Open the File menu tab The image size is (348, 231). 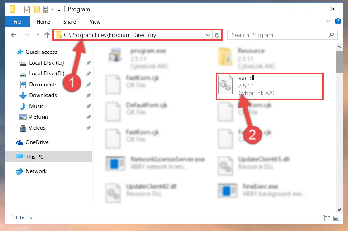[17, 22]
